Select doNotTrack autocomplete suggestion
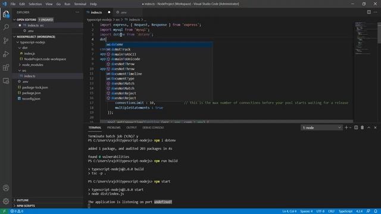This screenshot has width=381, height=214. click(159, 49)
